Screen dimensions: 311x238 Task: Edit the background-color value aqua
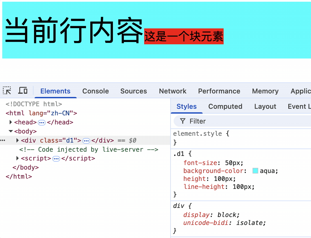click(x=267, y=171)
